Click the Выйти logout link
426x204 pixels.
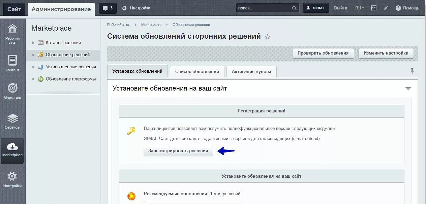[340, 8]
